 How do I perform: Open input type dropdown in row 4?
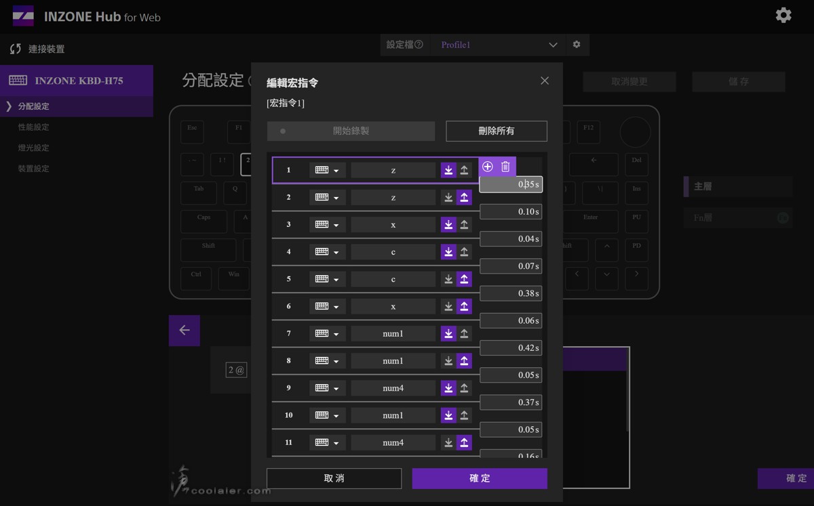pos(328,252)
